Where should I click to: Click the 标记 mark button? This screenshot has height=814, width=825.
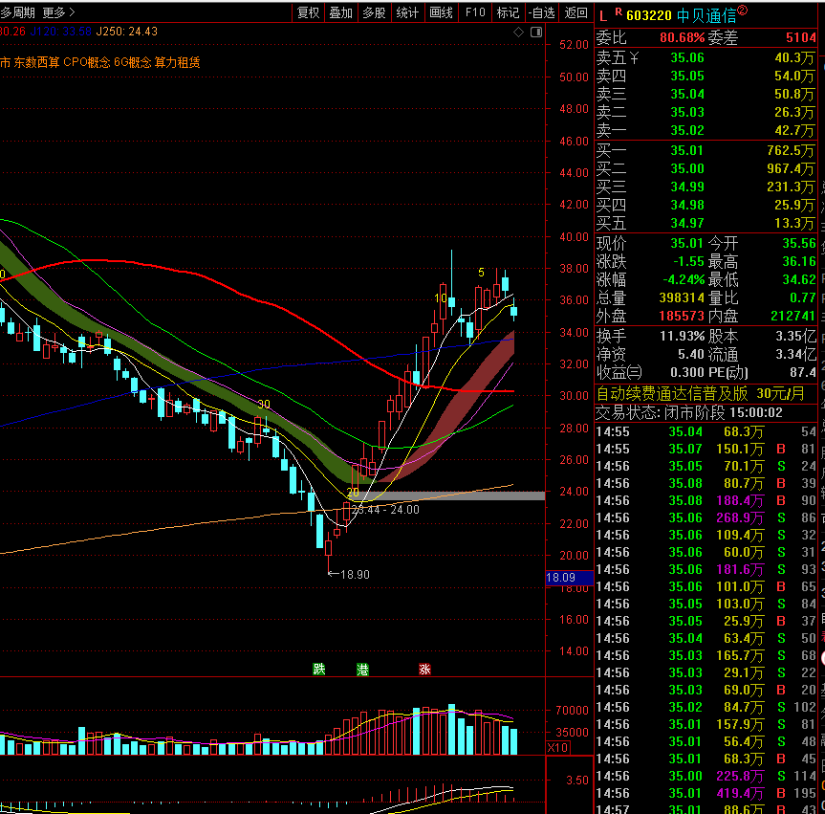point(508,12)
